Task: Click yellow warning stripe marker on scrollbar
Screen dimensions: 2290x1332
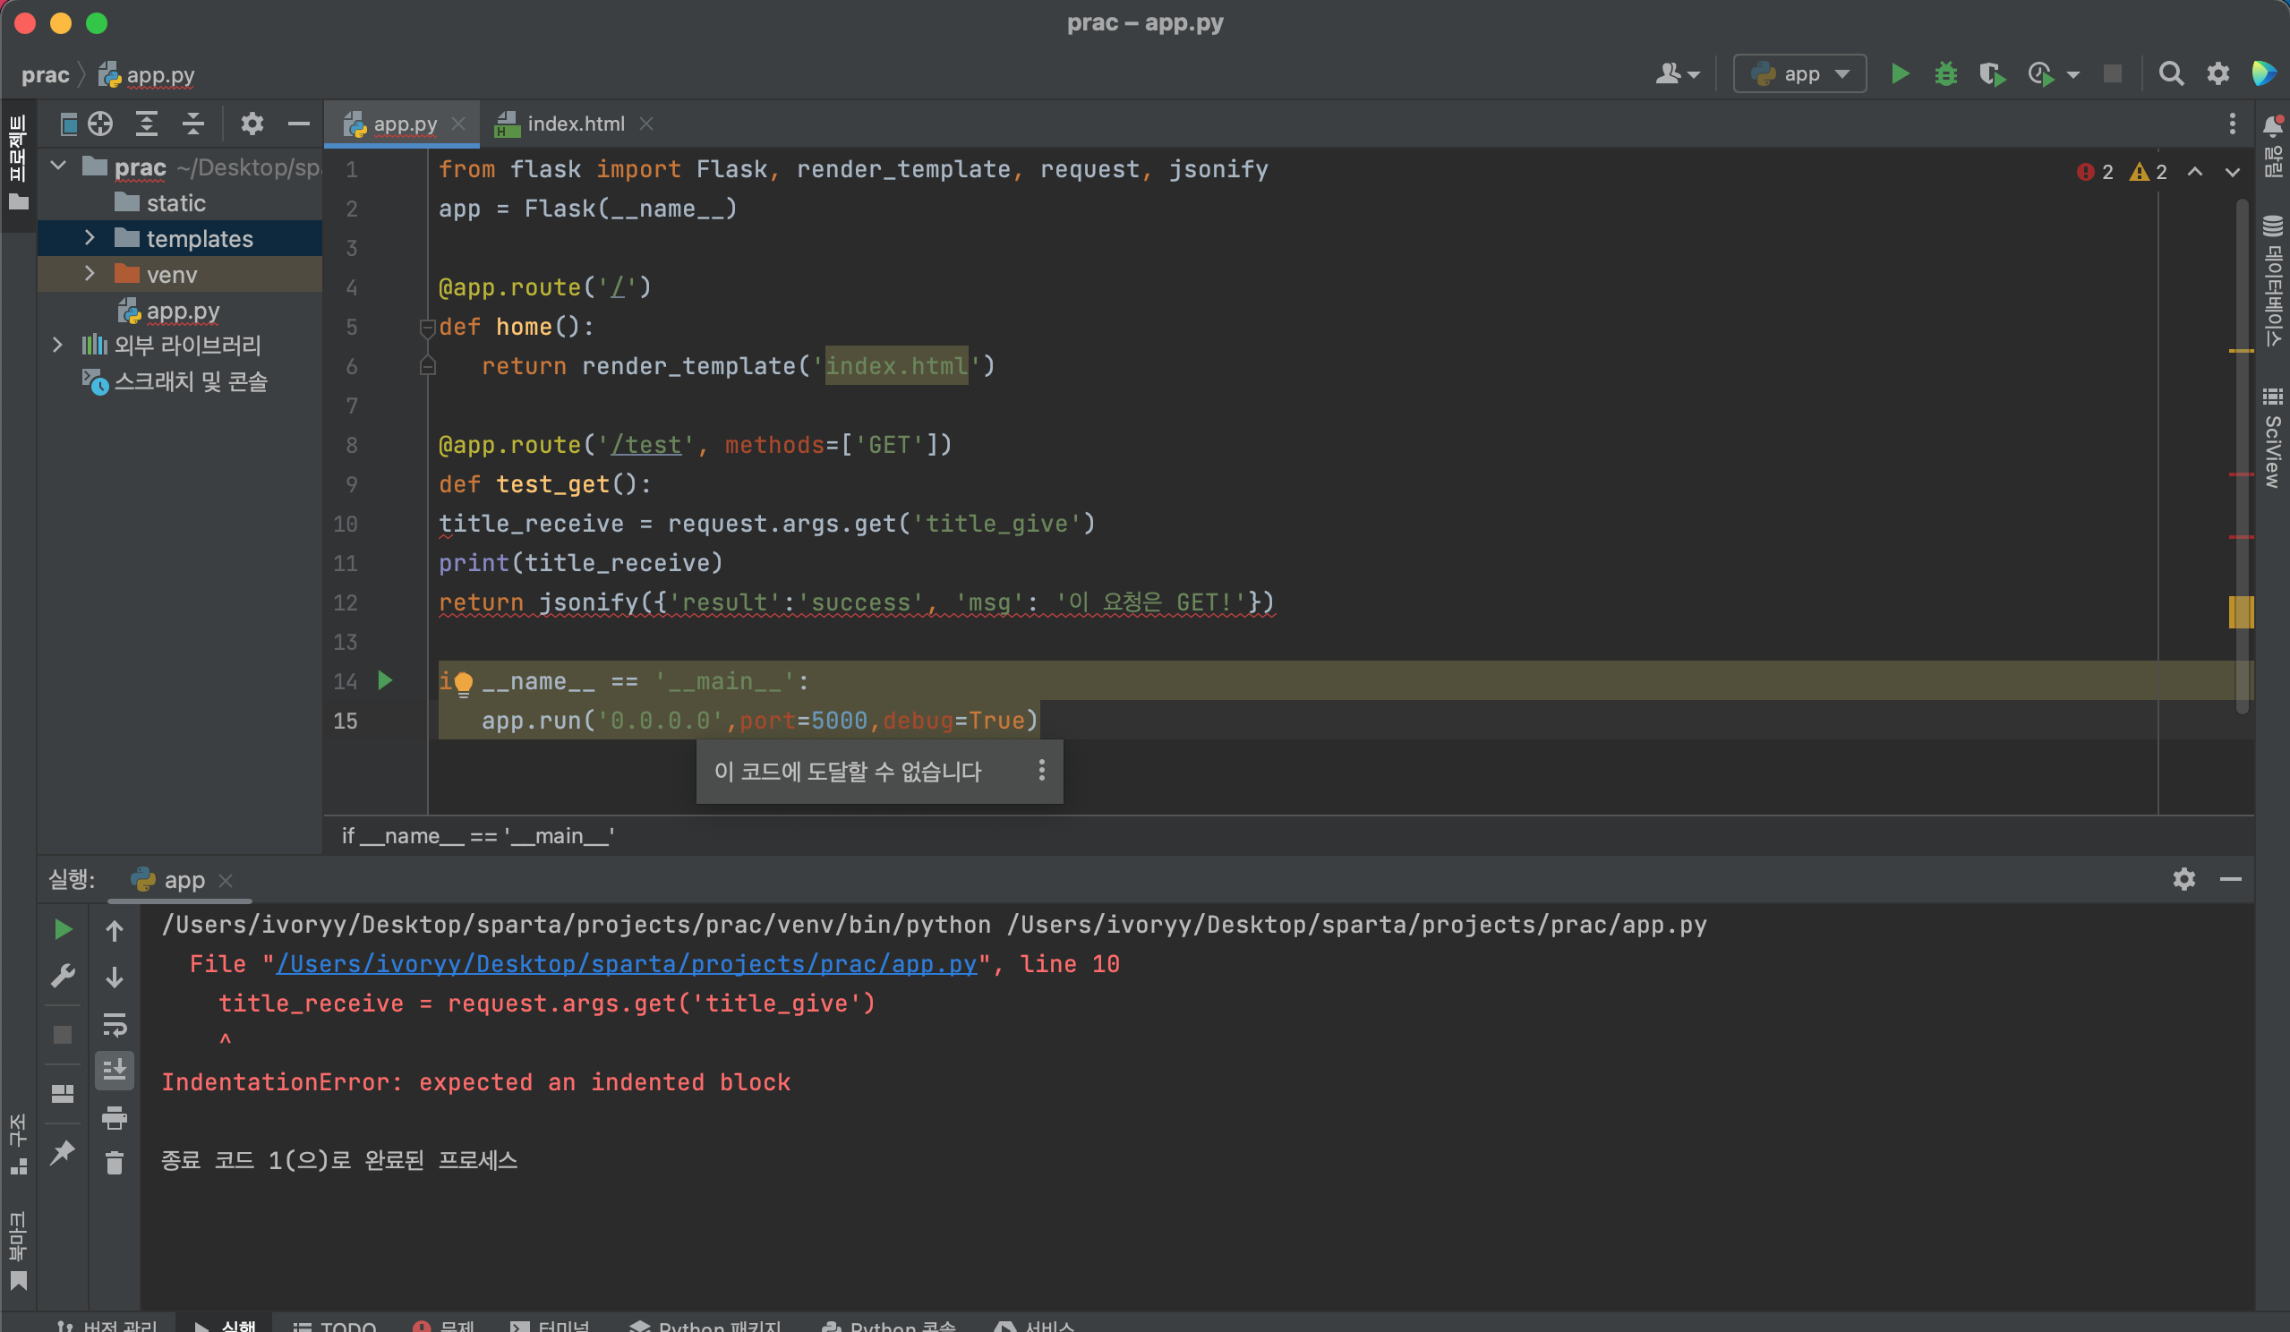Action: coord(2241,611)
